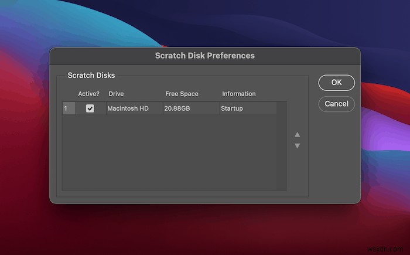Click the Drive column header
Screen dimensions: 410x255
pyautogui.click(x=116, y=94)
